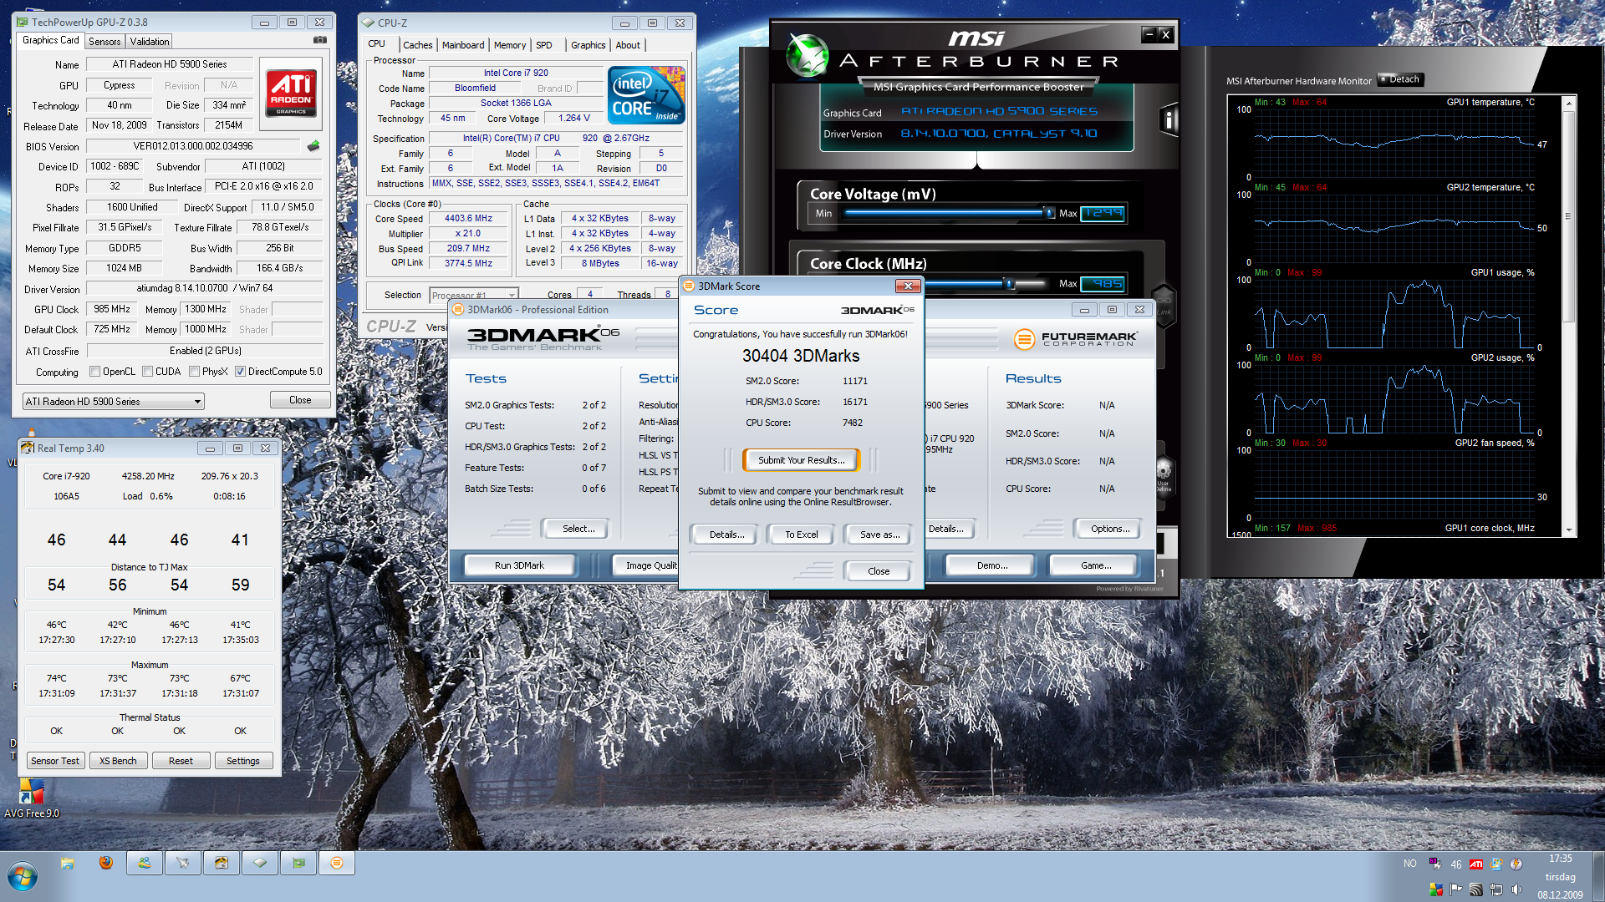The image size is (1605, 902).
Task: Open AVG Free 9.0 desktop shortcut
Action: (x=31, y=798)
